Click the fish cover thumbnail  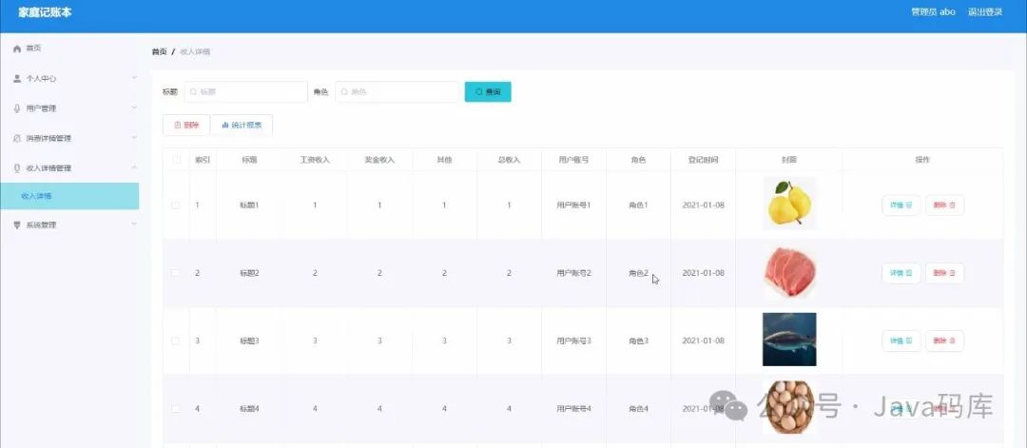click(789, 340)
